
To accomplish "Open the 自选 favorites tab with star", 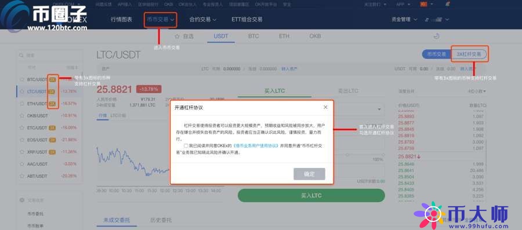I will click(184, 36).
